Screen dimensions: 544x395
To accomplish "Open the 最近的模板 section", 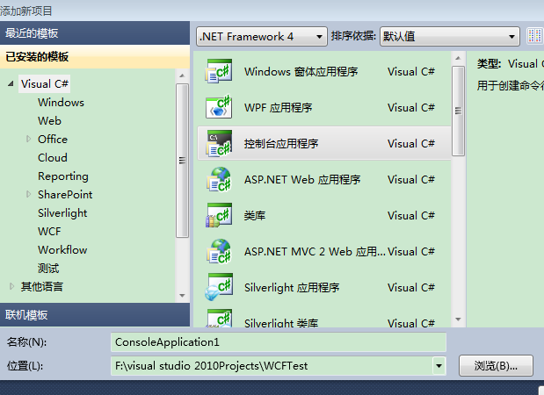I will coord(95,33).
